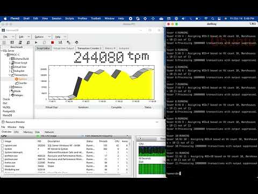
Task: Click the red Stop button in toolbar
Action: click(x=52, y=43)
